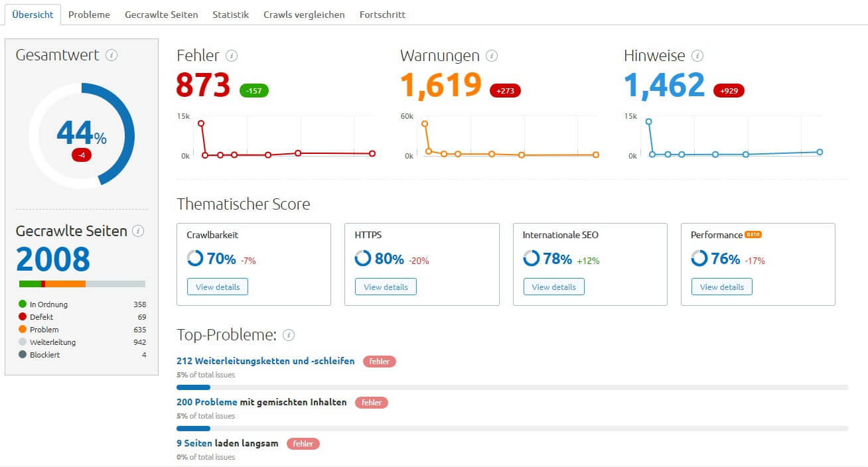Click View details under Performance

pos(721,287)
